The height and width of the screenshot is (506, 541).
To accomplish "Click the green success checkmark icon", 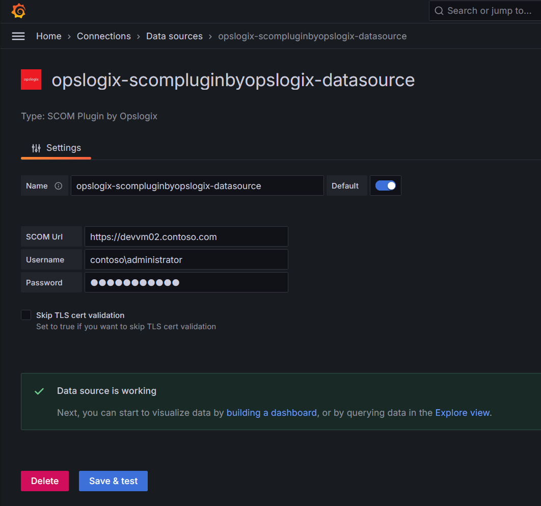I will point(39,391).
